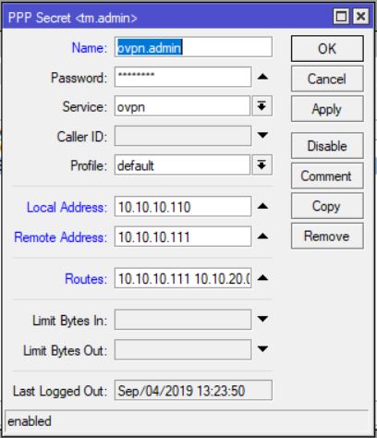
Task: Focus the Name input field
Action: pos(193,47)
